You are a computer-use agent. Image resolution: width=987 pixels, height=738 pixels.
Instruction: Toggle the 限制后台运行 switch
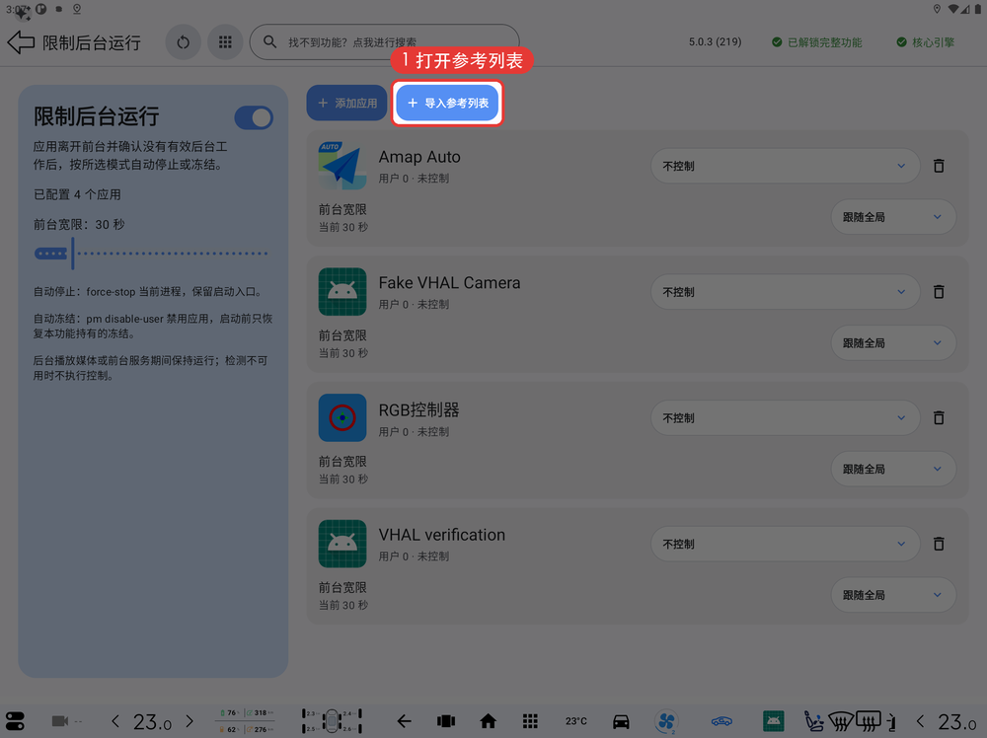pos(254,117)
